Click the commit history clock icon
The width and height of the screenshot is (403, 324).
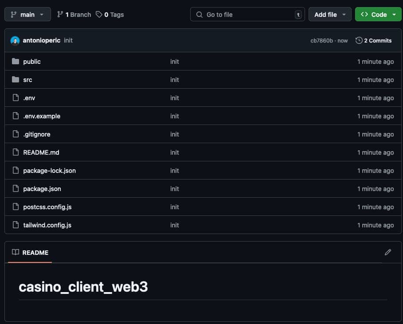(359, 40)
